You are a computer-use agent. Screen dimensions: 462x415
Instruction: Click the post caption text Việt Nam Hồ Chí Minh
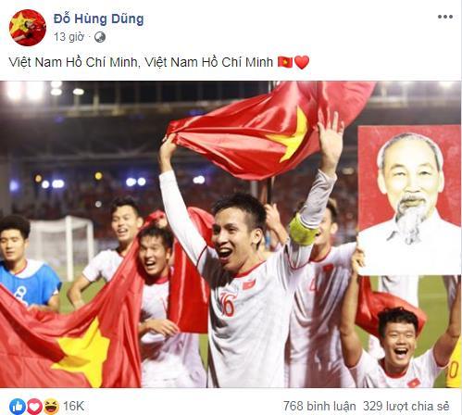pyautogui.click(x=141, y=62)
